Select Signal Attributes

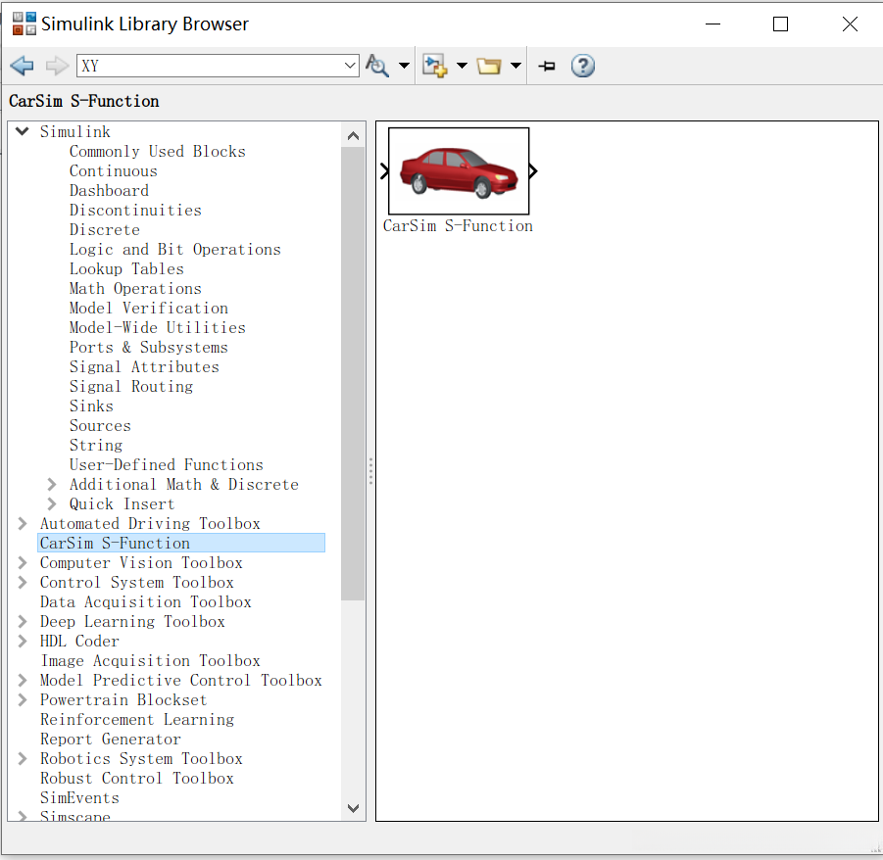144,367
